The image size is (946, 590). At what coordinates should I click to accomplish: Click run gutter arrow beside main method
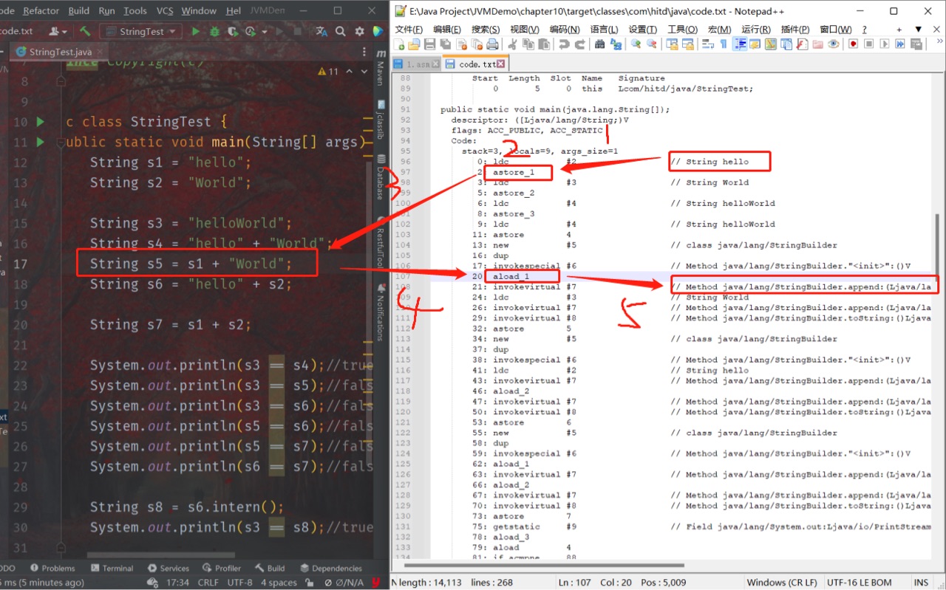point(41,142)
